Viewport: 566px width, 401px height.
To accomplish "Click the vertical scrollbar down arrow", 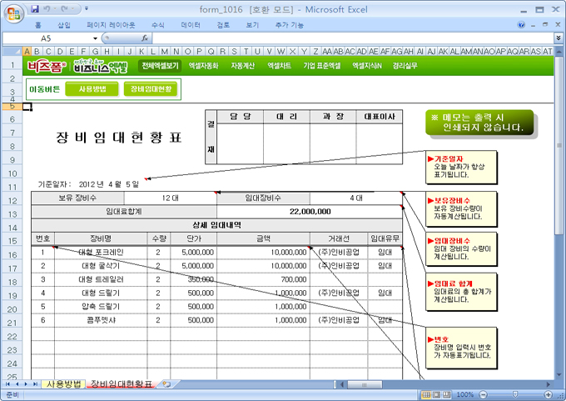I will coord(559,375).
